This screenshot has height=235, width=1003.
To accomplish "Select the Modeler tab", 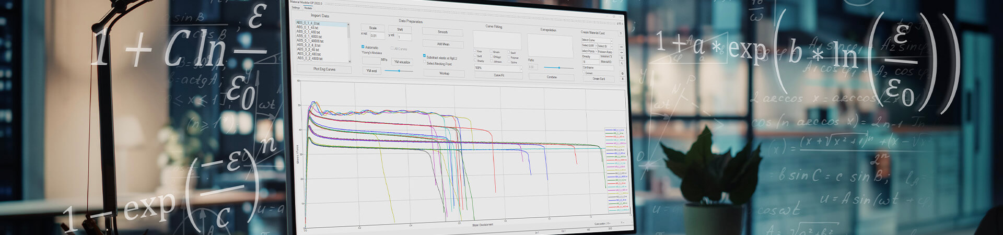I will tap(308, 8).
